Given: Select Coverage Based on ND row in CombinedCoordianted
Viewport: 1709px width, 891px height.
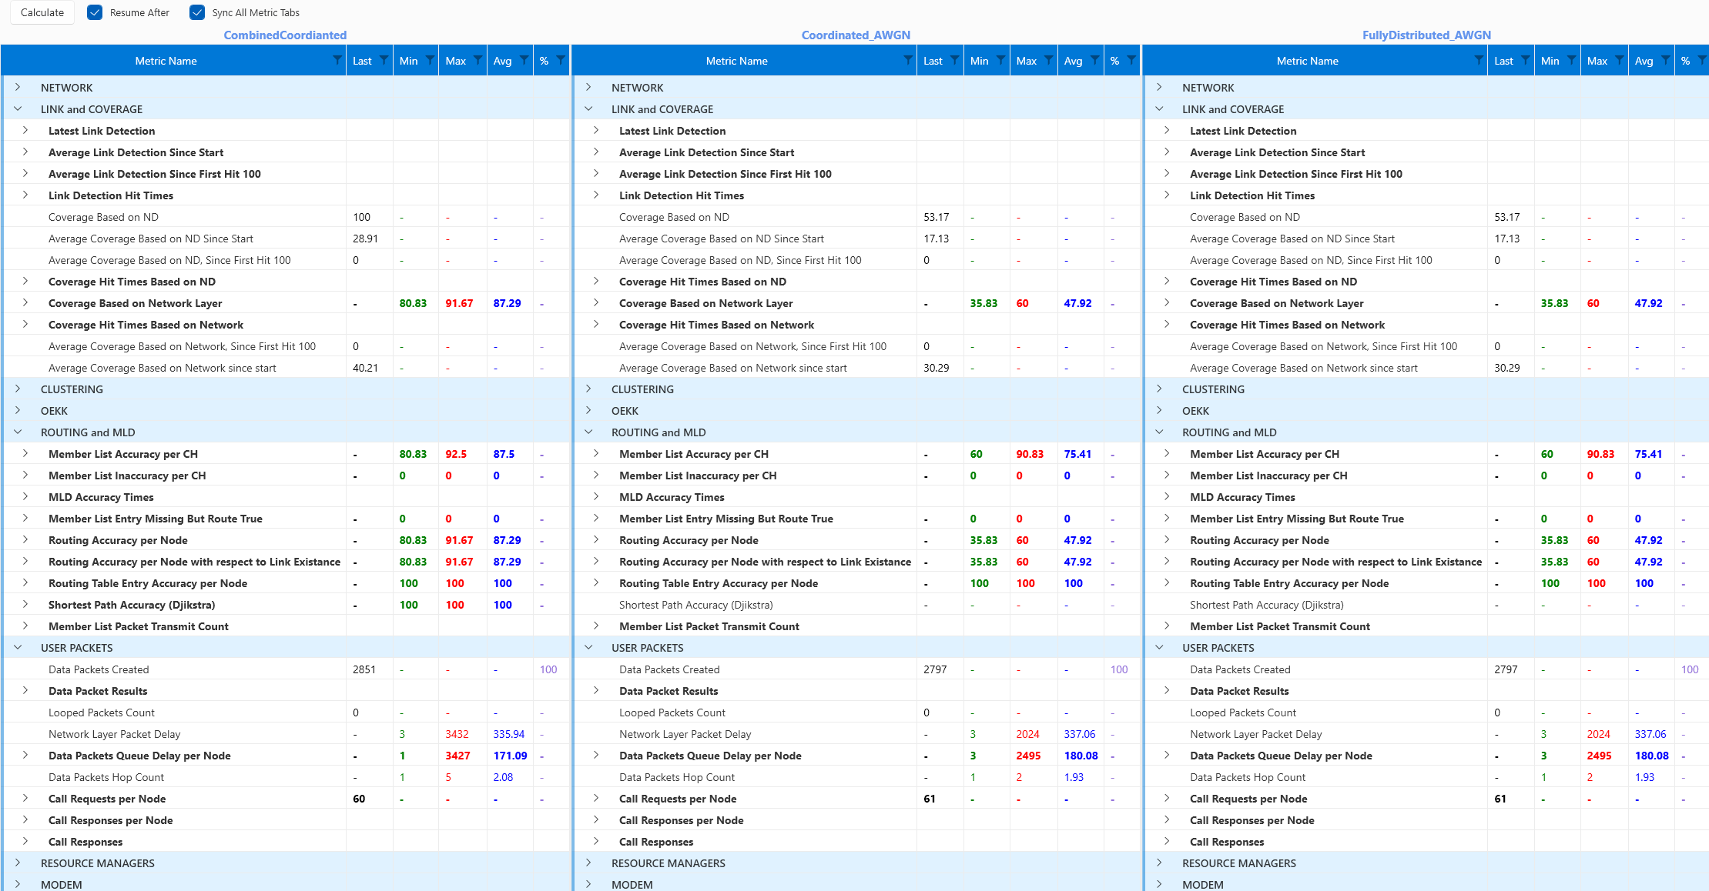Looking at the screenshot, I should 285,217.
